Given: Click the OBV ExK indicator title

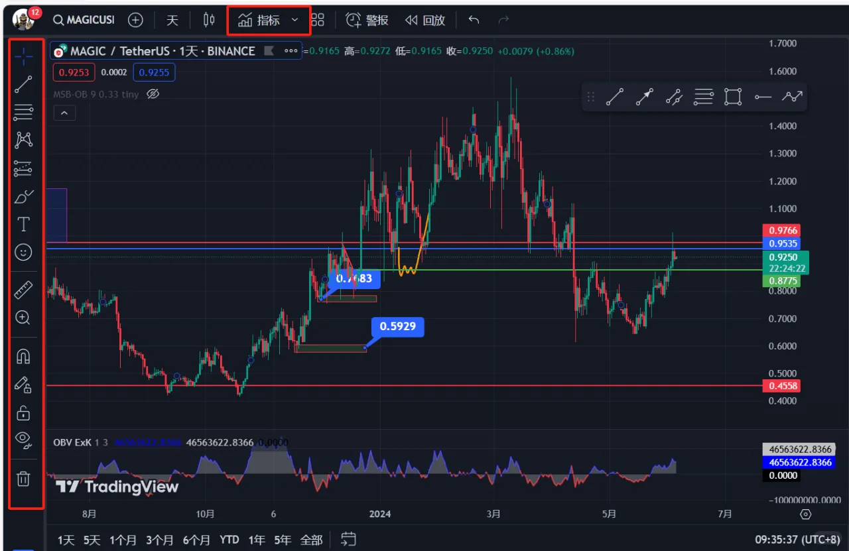Looking at the screenshot, I should (72, 442).
